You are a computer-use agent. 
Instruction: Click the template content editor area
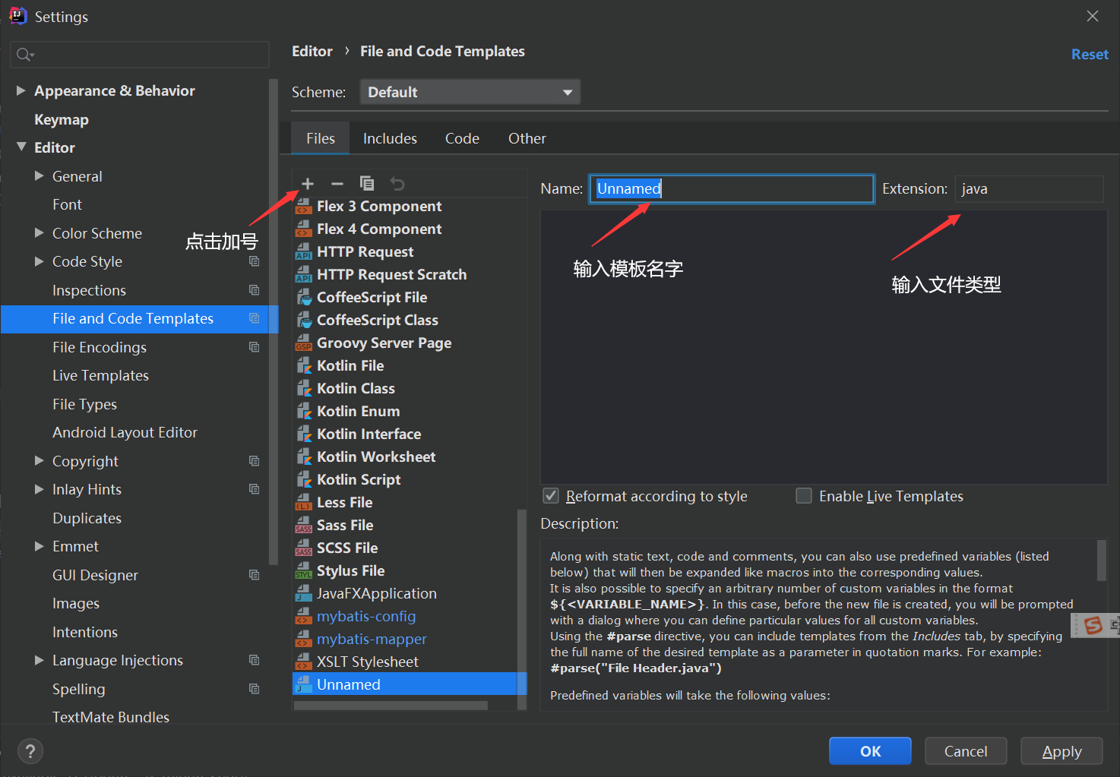[824, 347]
